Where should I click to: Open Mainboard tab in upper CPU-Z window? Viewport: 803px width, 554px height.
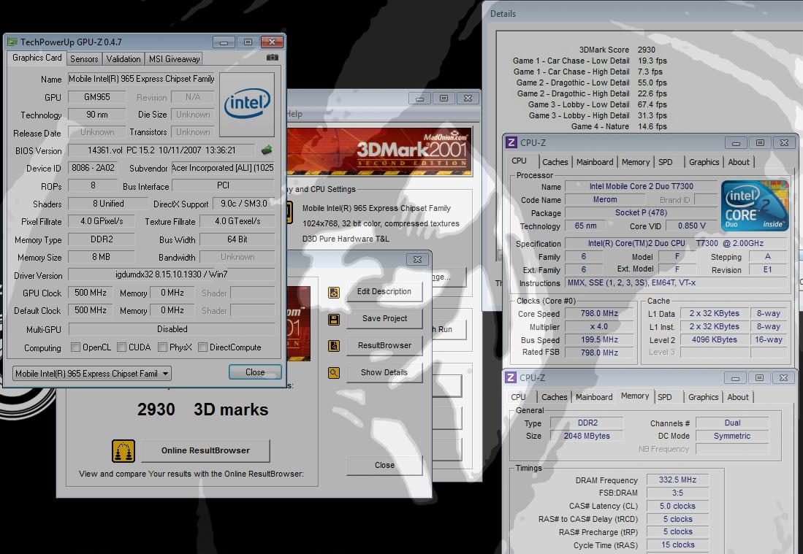point(595,162)
